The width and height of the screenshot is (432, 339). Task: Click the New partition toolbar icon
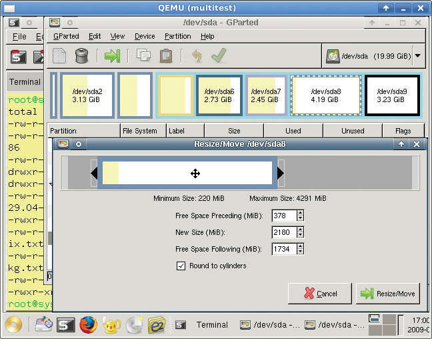coord(59,56)
